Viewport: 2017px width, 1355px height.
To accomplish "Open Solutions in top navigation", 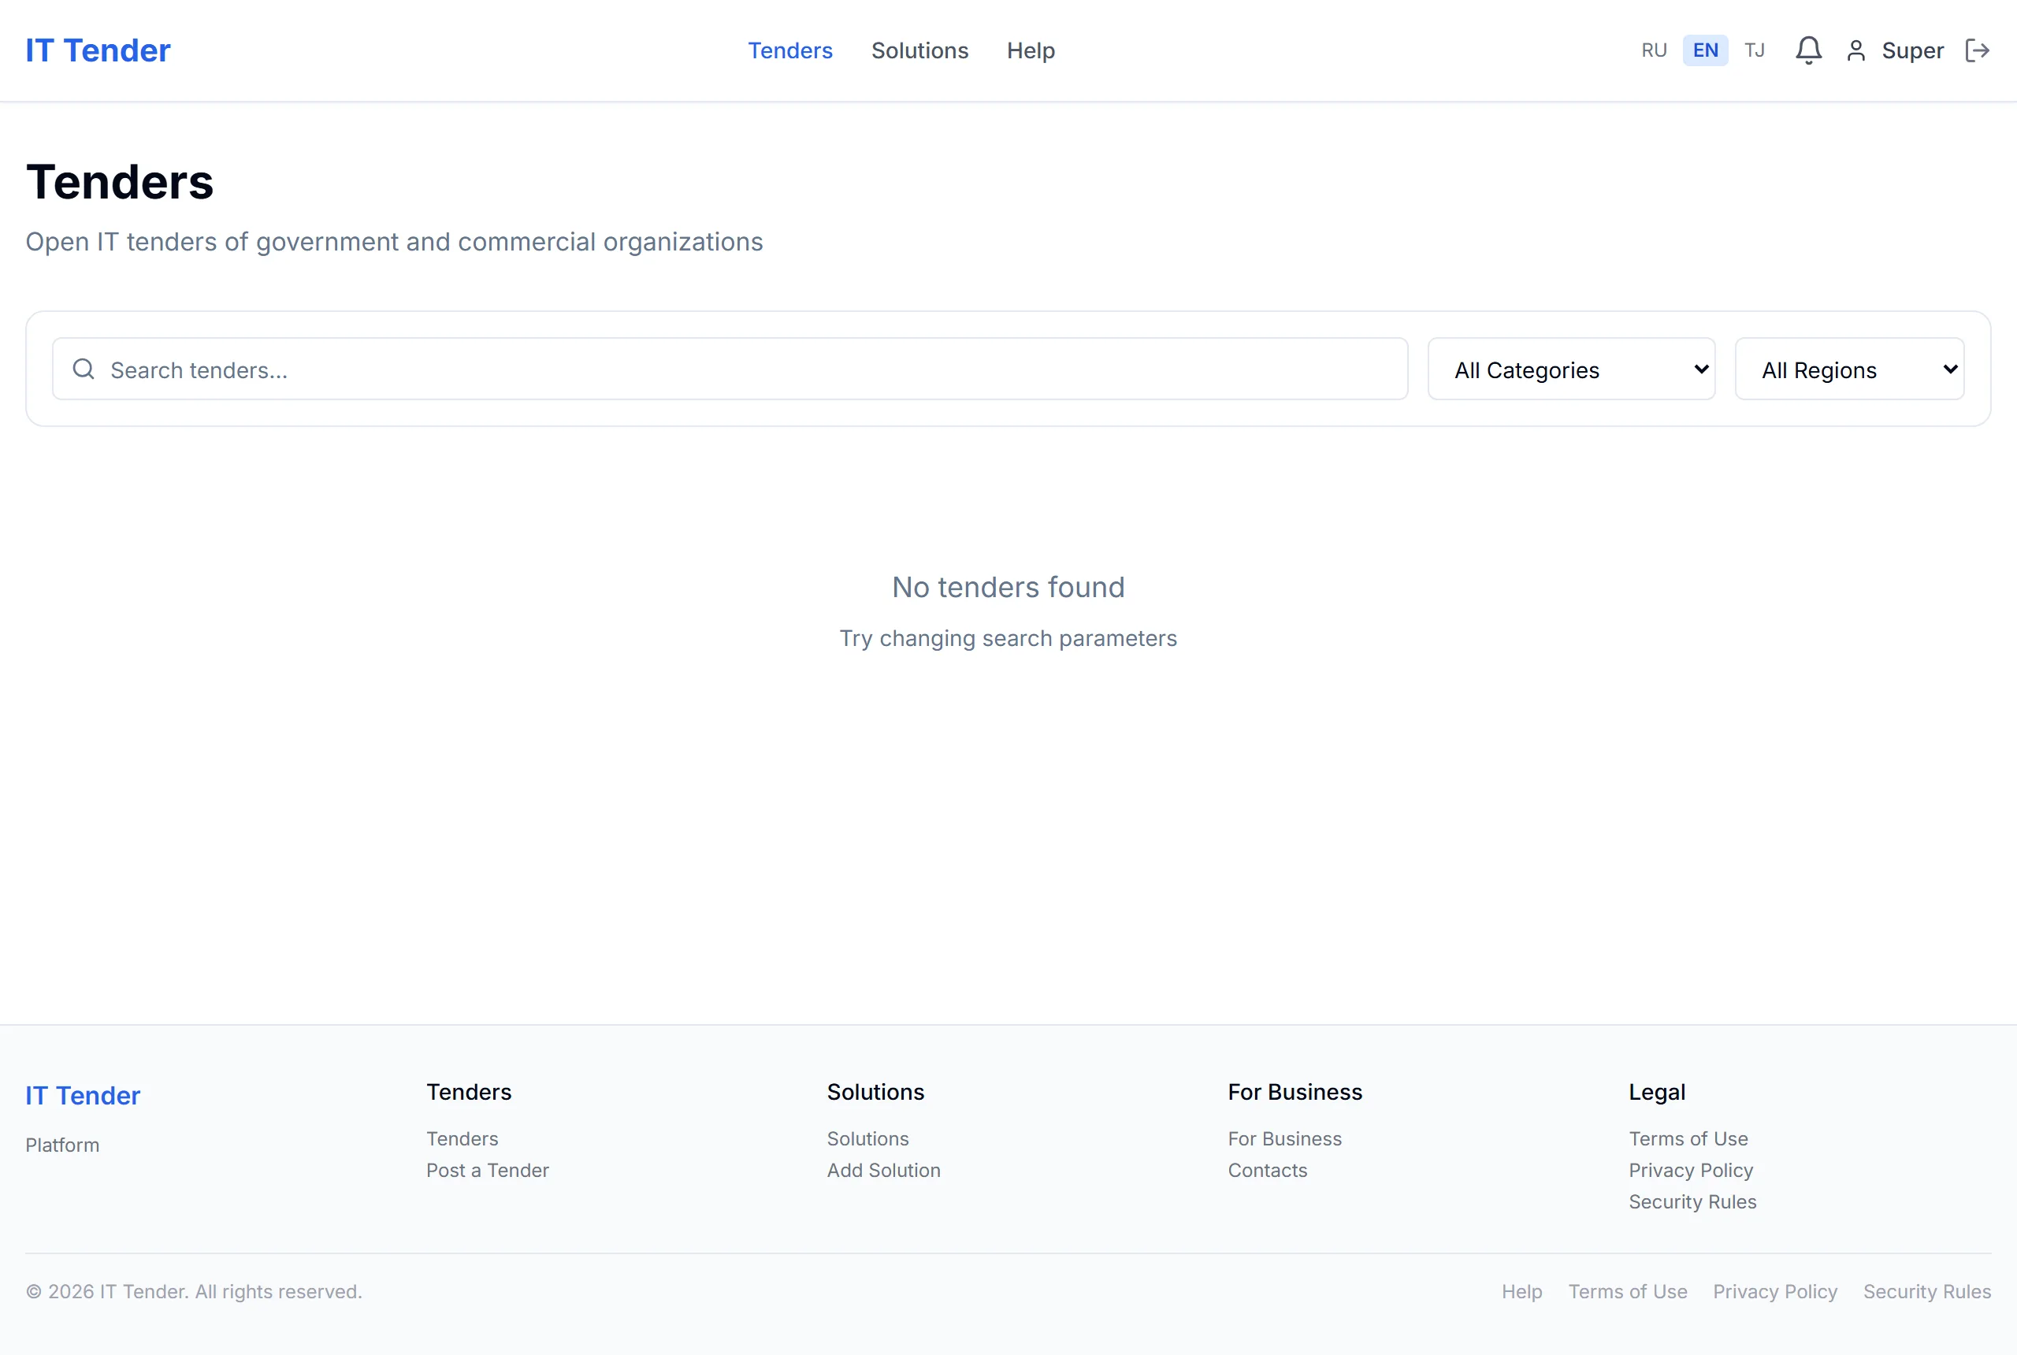I will (919, 51).
